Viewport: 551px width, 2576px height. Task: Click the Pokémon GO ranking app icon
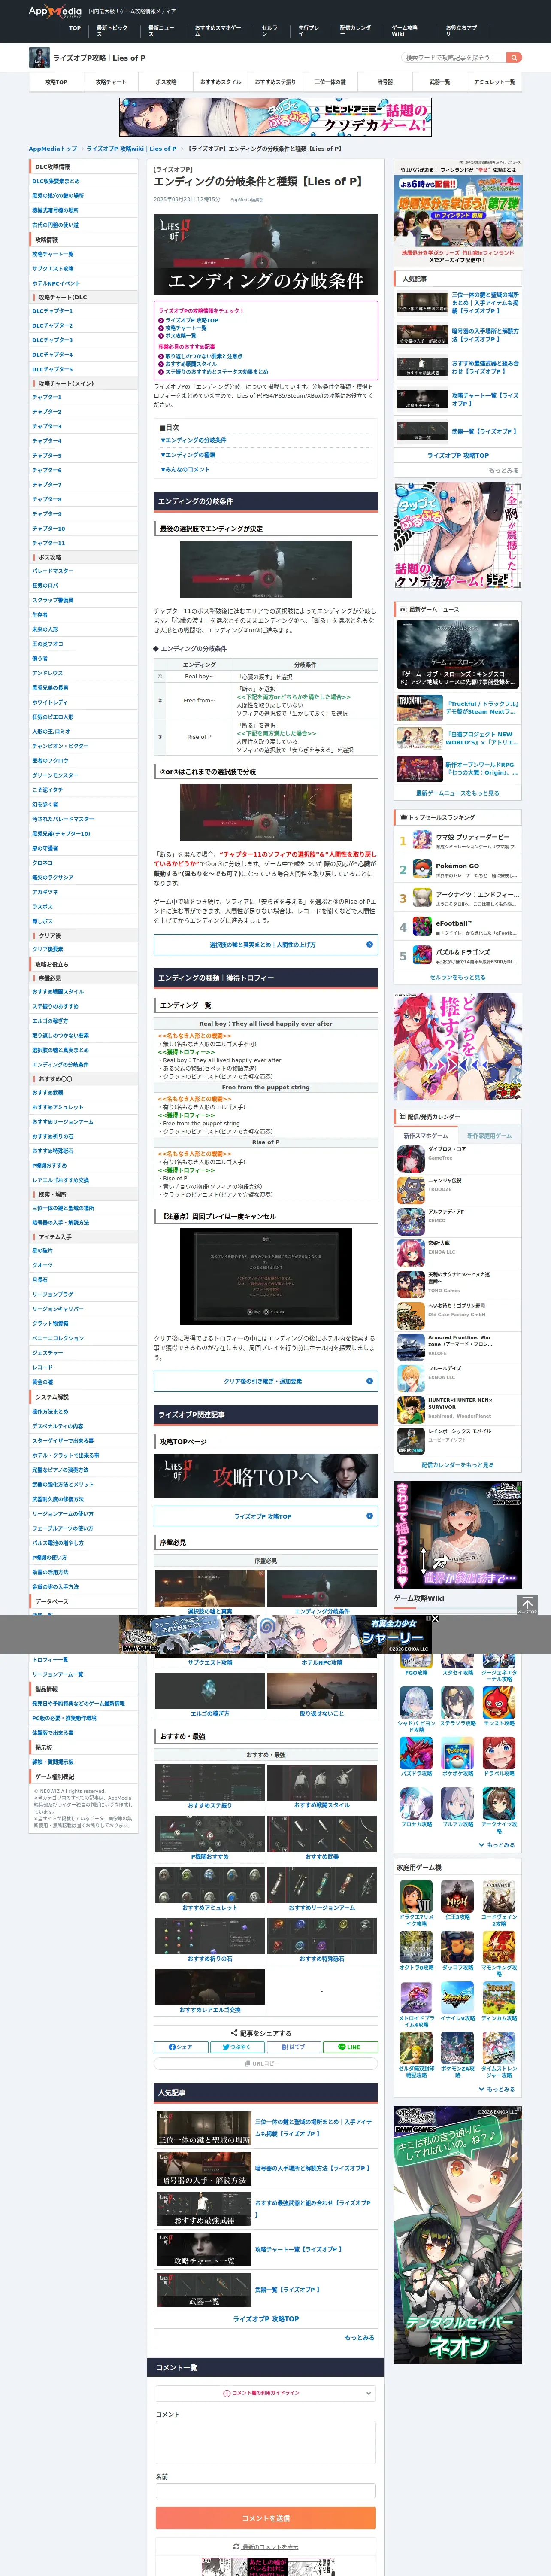pos(422,869)
